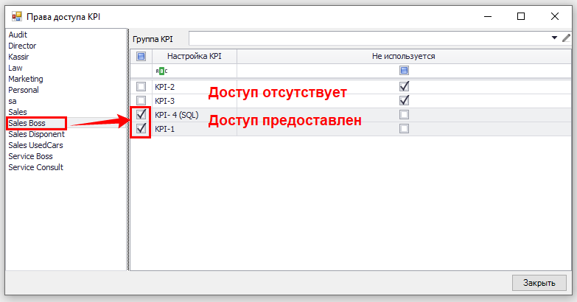Choose the Service Consult role
This screenshot has height=302, width=577.
coord(35,167)
